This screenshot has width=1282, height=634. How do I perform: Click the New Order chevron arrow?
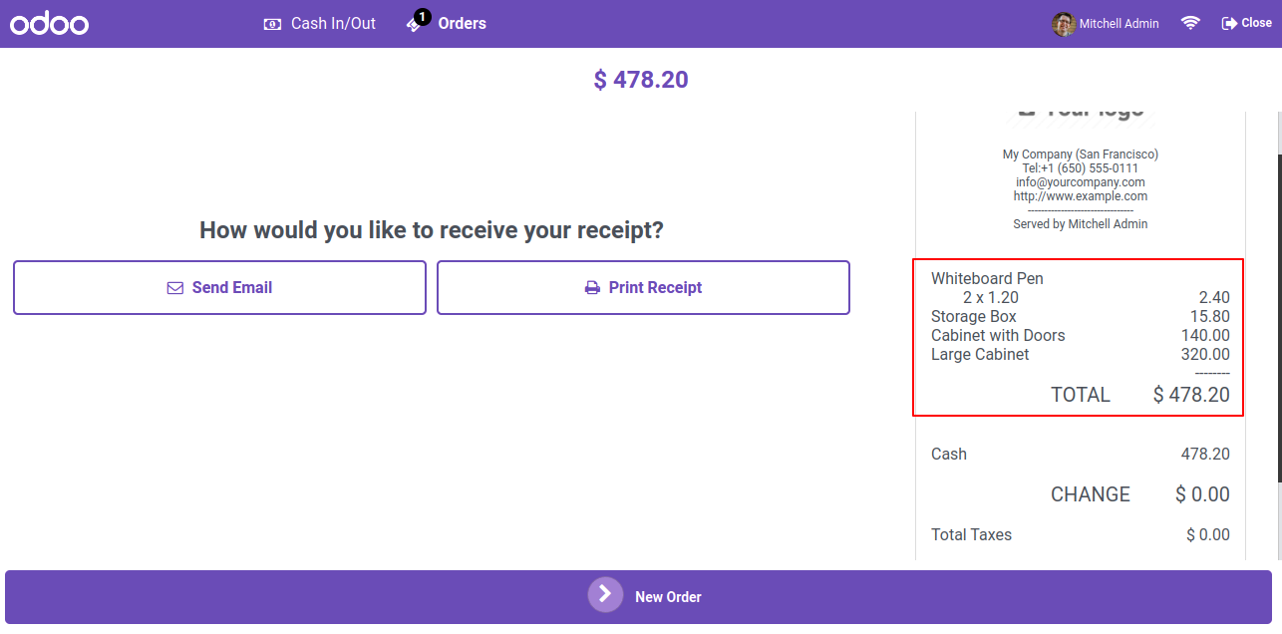click(x=605, y=594)
